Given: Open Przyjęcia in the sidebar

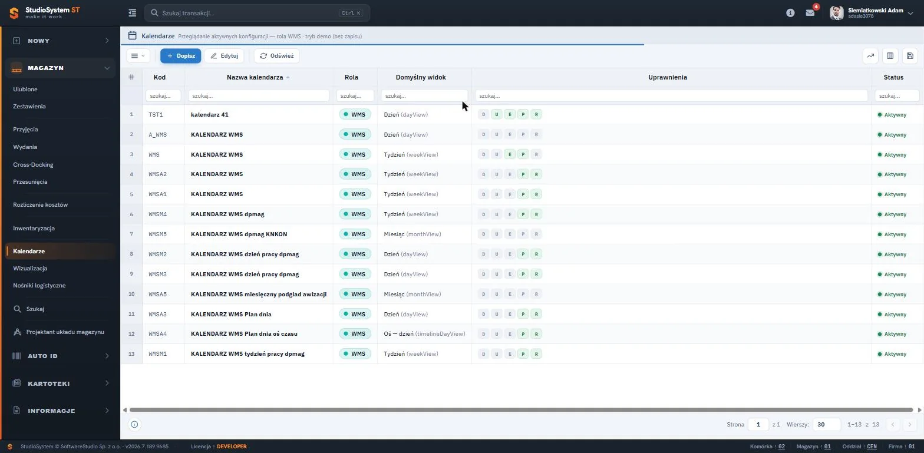Looking at the screenshot, I should [25, 129].
